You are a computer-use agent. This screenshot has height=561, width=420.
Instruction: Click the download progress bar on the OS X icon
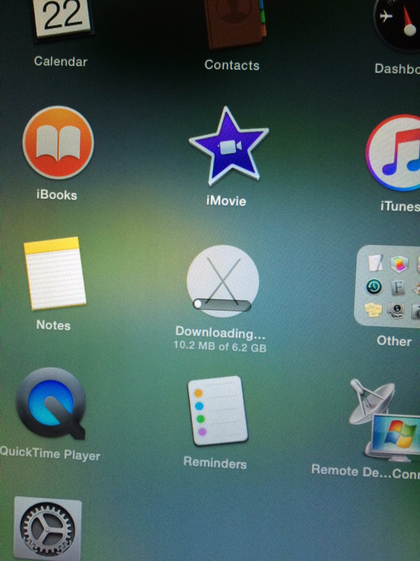[x=222, y=305]
